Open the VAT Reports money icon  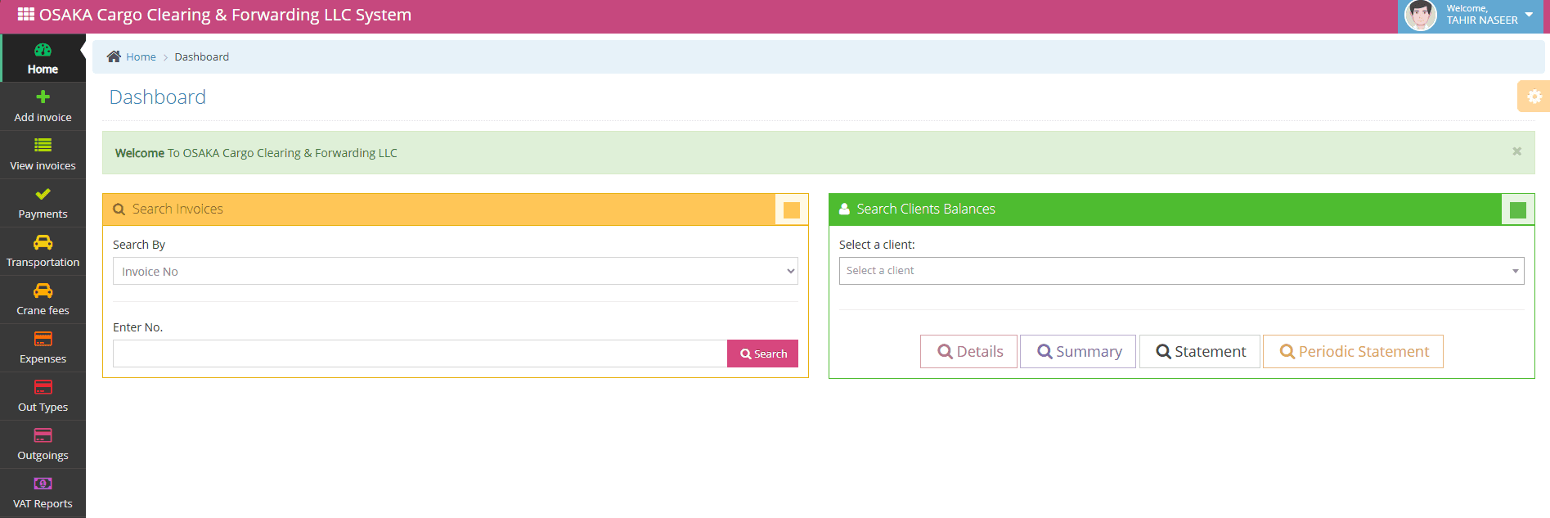pyautogui.click(x=43, y=484)
